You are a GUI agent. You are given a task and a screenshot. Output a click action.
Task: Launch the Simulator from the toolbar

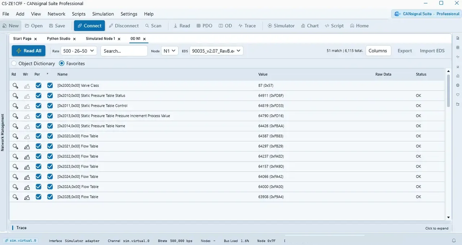[281, 26]
